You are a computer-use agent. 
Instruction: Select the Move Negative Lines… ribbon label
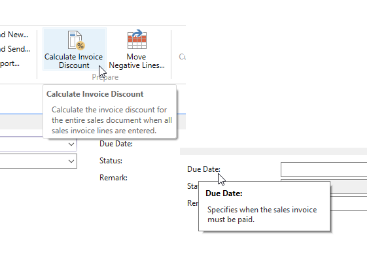(x=137, y=61)
